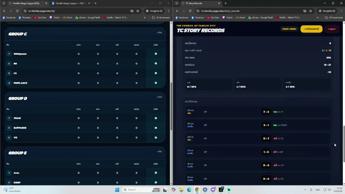Viewport: 345px width, 194px height.
Task: Open All Bookmarks folder in right window
Action: pos(334,18)
